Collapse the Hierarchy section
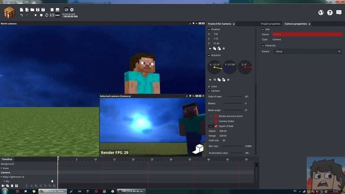This screenshot has width=345, height=194. click(x=263, y=46)
